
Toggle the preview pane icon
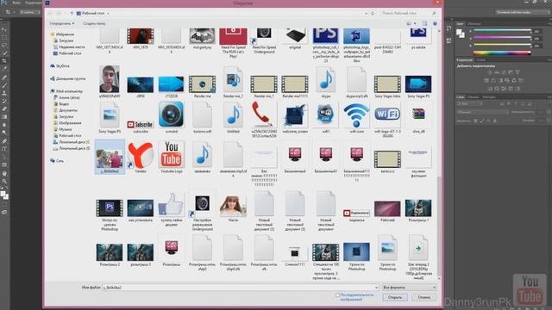[424, 23]
